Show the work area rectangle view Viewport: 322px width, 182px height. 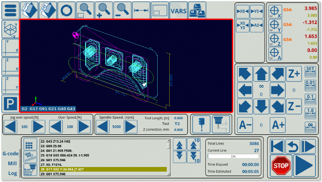click(x=160, y=10)
